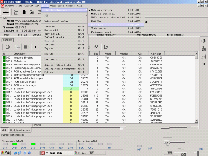Viewport: 208px width, 156px height.
Task: Switch to the Log tab
Action: pos(4,130)
